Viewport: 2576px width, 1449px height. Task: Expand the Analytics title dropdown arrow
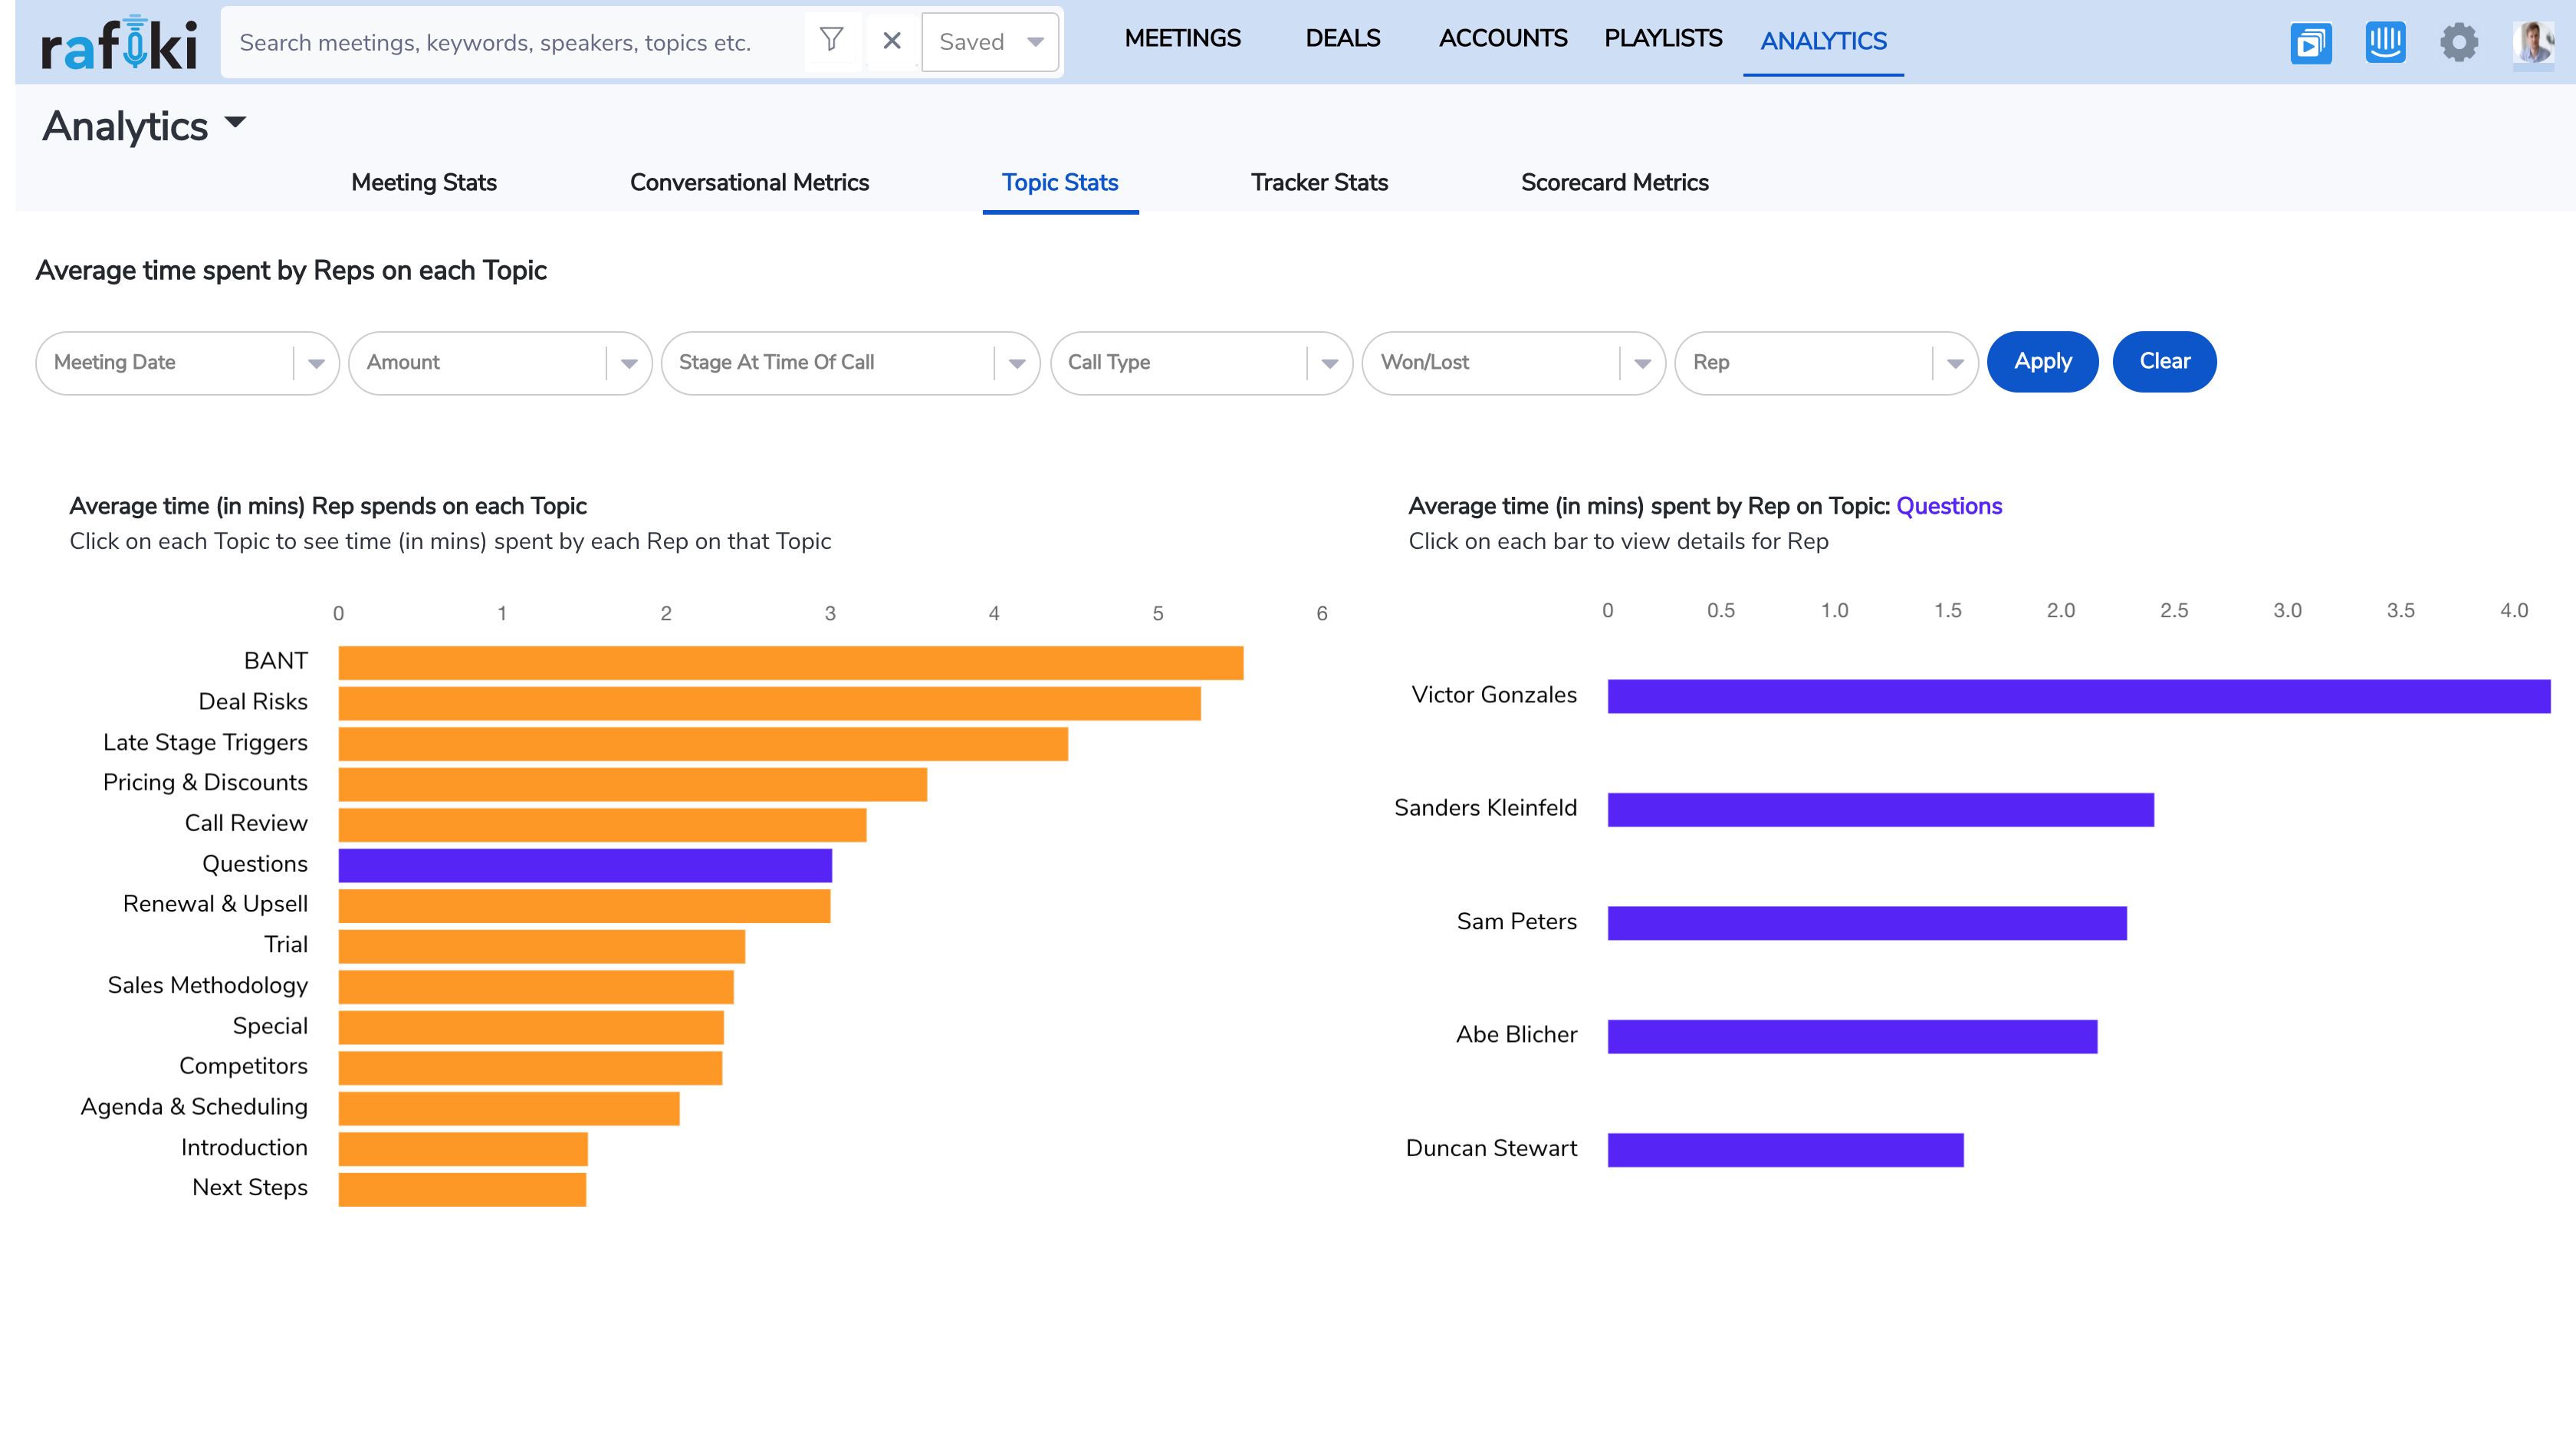(235, 123)
